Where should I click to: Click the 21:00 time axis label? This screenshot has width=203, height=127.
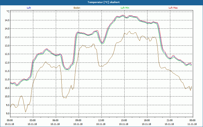(170, 120)
